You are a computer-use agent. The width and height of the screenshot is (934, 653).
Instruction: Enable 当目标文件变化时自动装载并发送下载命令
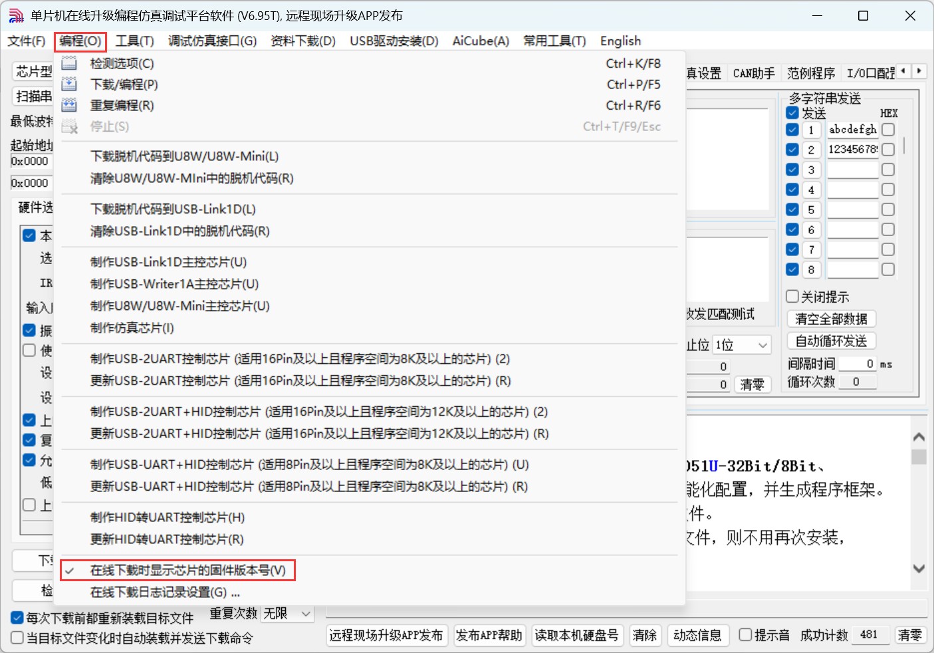tap(18, 638)
